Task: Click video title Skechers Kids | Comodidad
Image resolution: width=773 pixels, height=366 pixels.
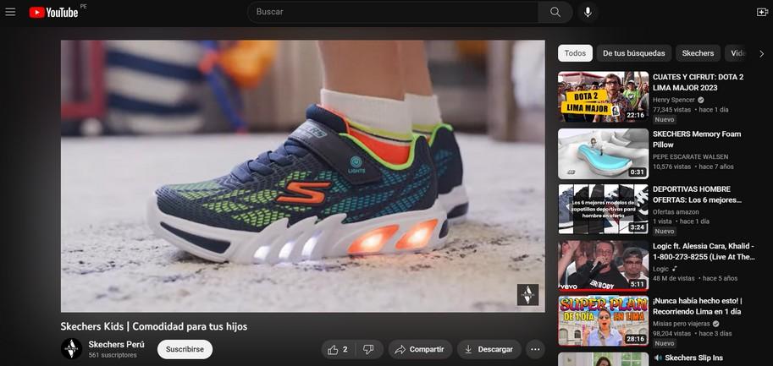Action: coord(154,326)
